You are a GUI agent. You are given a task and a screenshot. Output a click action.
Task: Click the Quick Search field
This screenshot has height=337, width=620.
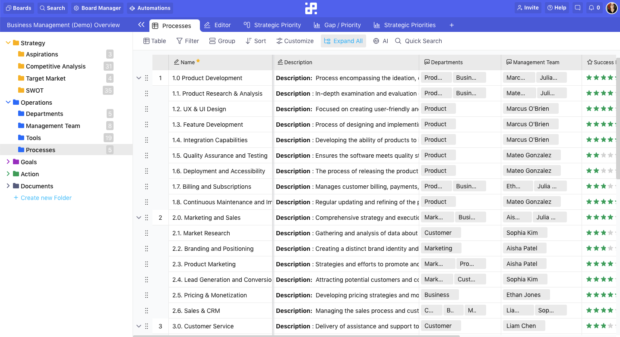pyautogui.click(x=423, y=41)
